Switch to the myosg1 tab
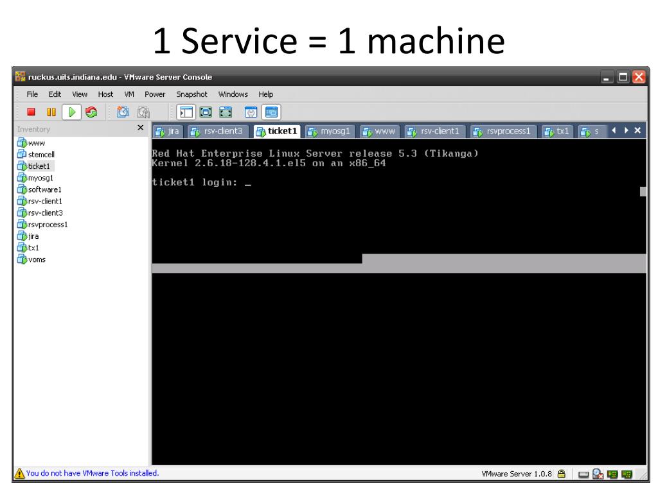This screenshot has width=658, height=493. point(330,131)
